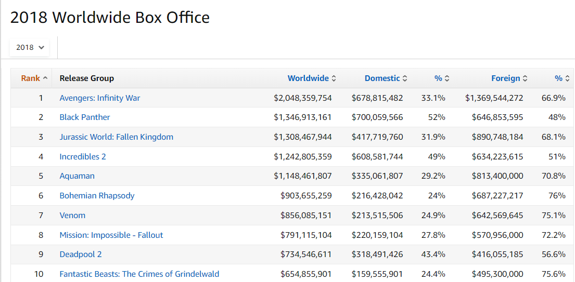This screenshot has height=282, width=575.
Task: Select worldwide gross $654,855,901
Action: (306, 274)
